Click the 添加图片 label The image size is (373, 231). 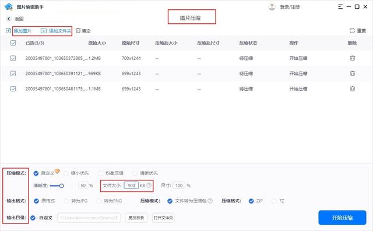click(23, 31)
